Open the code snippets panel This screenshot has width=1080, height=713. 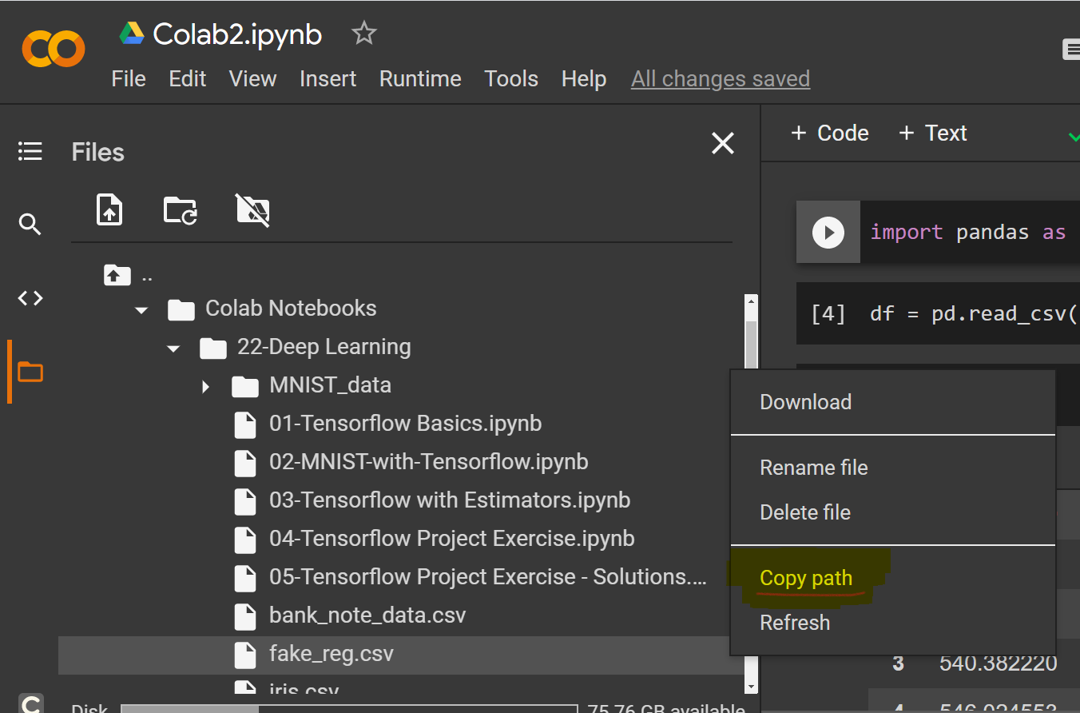(x=30, y=297)
